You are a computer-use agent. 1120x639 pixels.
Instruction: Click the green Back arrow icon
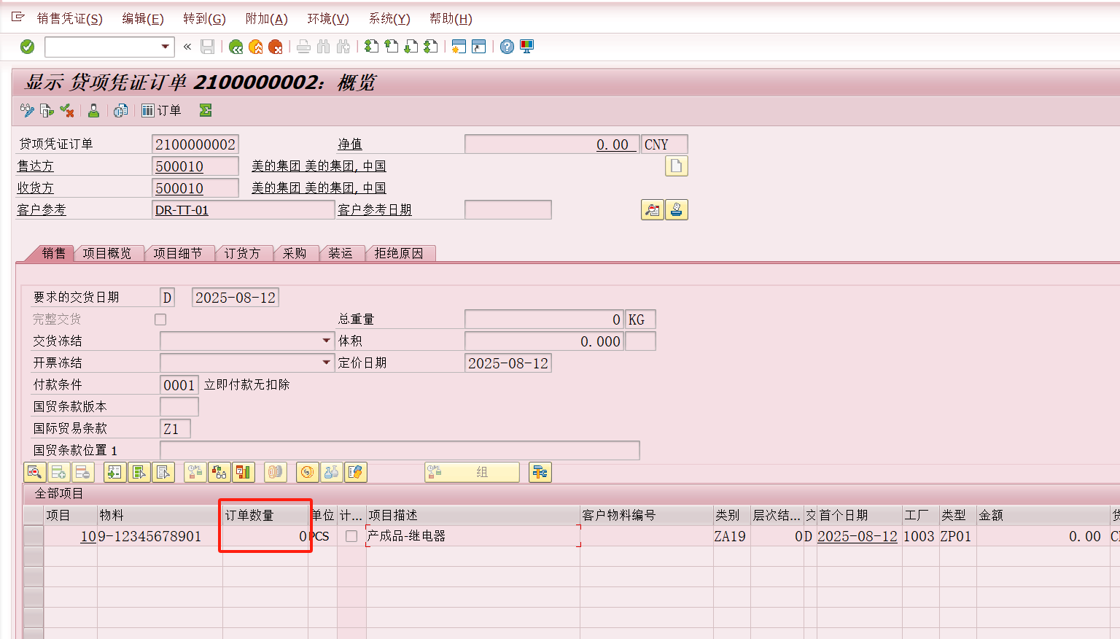[x=236, y=47]
